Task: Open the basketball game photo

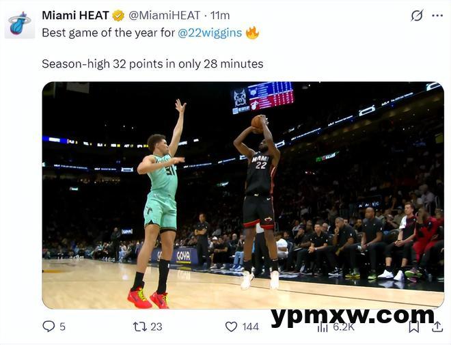Action: coord(243,195)
